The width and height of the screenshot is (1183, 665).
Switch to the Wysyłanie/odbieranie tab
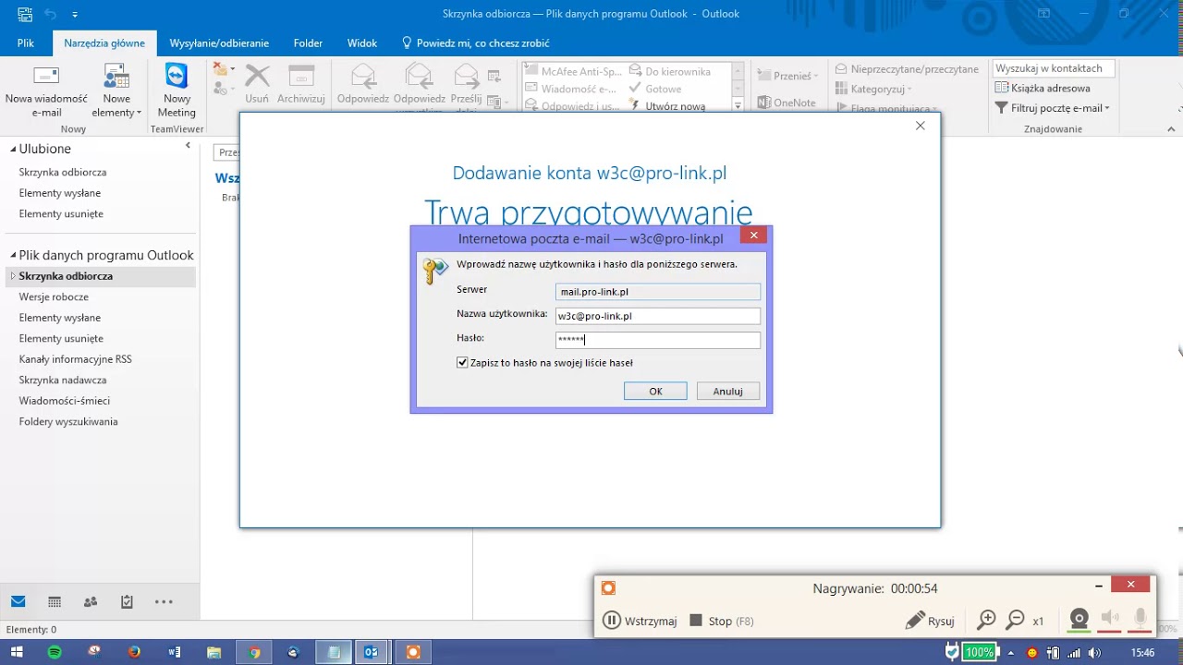pos(219,43)
